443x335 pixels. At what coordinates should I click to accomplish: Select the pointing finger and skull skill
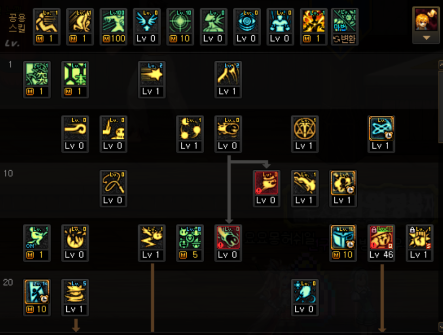[x=113, y=134]
